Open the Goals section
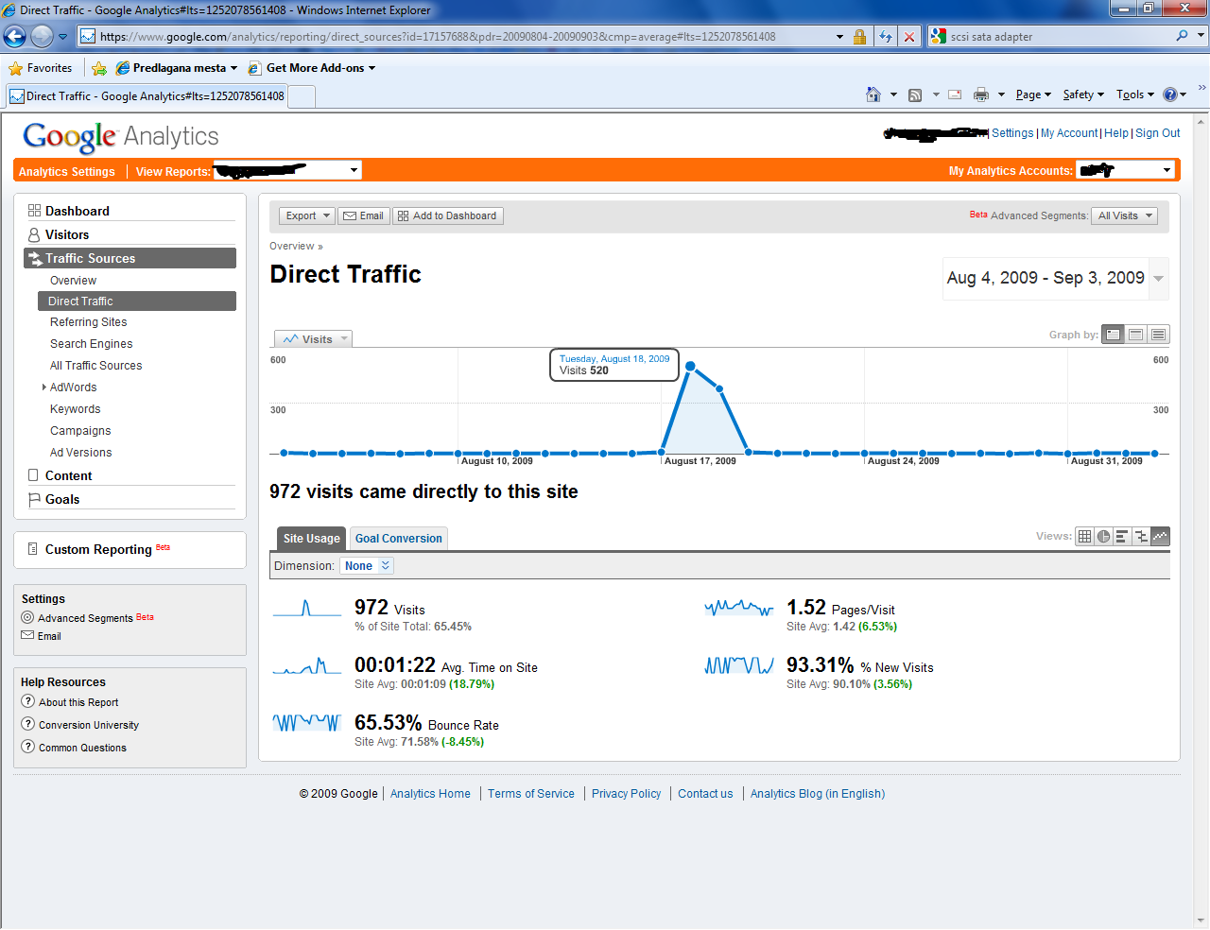Screen dimensions: 1210x930 click(62, 499)
